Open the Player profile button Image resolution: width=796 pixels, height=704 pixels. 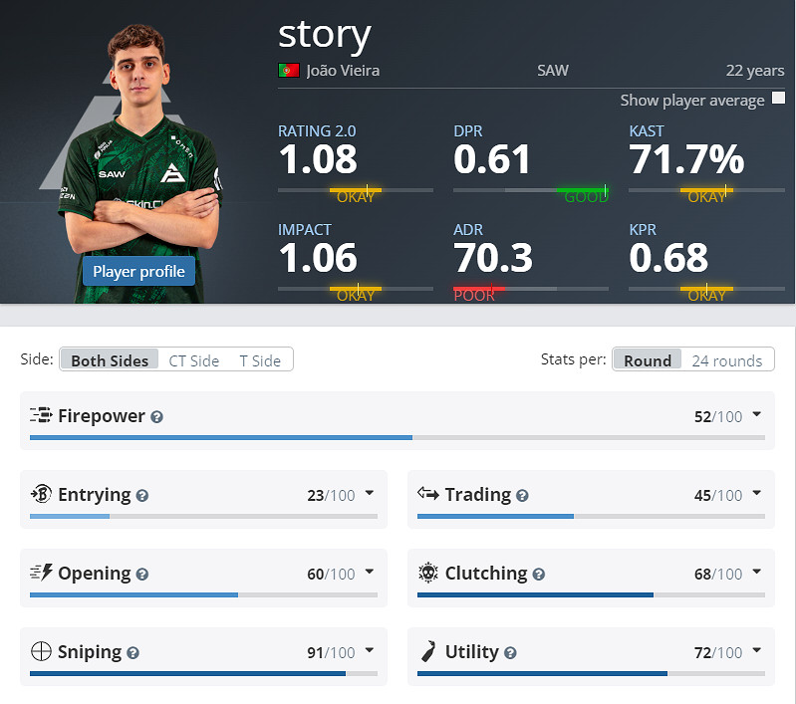pos(138,271)
